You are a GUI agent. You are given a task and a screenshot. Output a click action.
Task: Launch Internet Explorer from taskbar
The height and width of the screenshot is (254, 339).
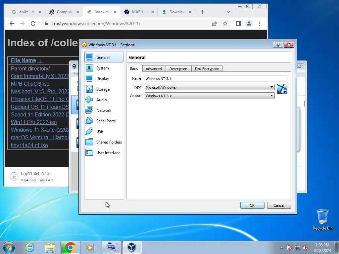click(29, 247)
